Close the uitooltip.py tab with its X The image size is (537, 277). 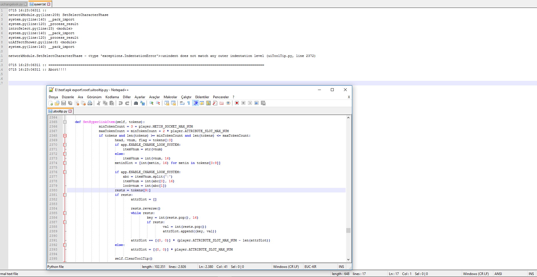70,111
